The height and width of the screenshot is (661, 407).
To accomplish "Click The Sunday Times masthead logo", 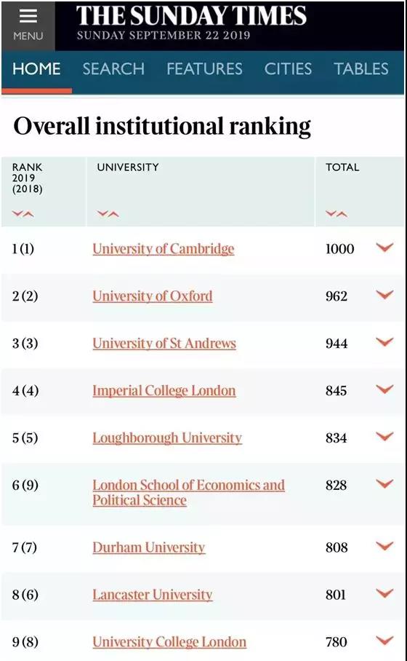I will pyautogui.click(x=191, y=16).
